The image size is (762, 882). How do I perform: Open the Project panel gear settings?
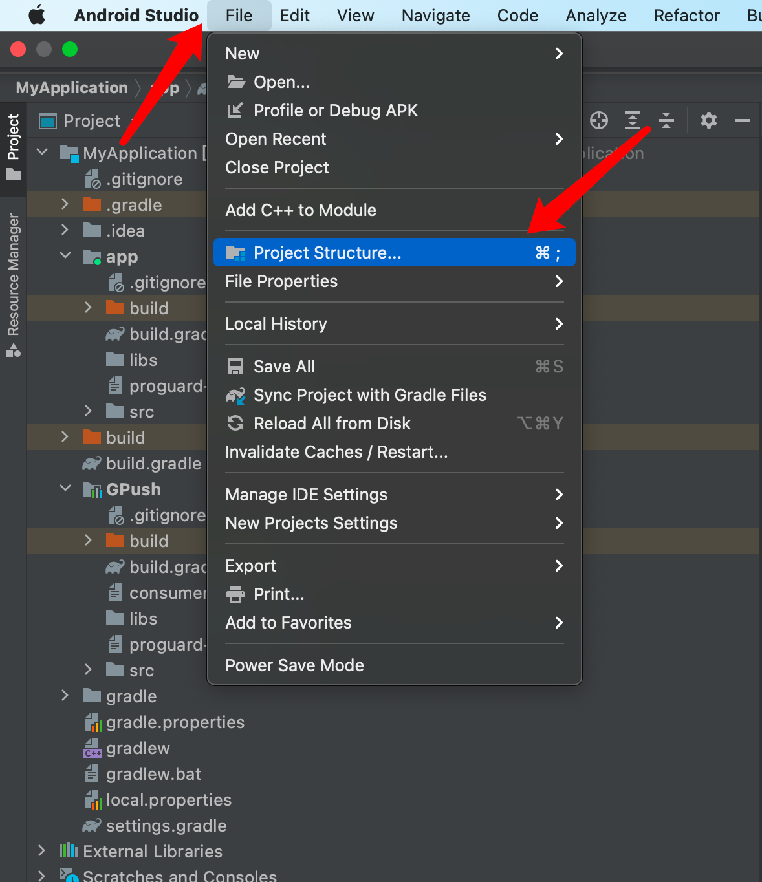[709, 120]
